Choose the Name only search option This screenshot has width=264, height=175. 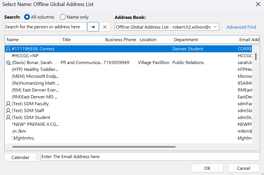63,17
